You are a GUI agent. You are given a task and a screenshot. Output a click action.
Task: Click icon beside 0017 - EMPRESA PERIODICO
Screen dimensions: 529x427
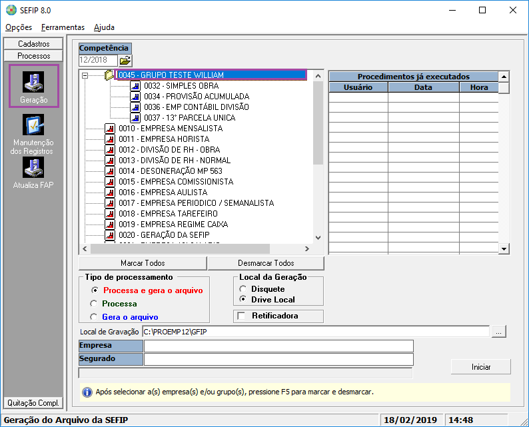110,203
